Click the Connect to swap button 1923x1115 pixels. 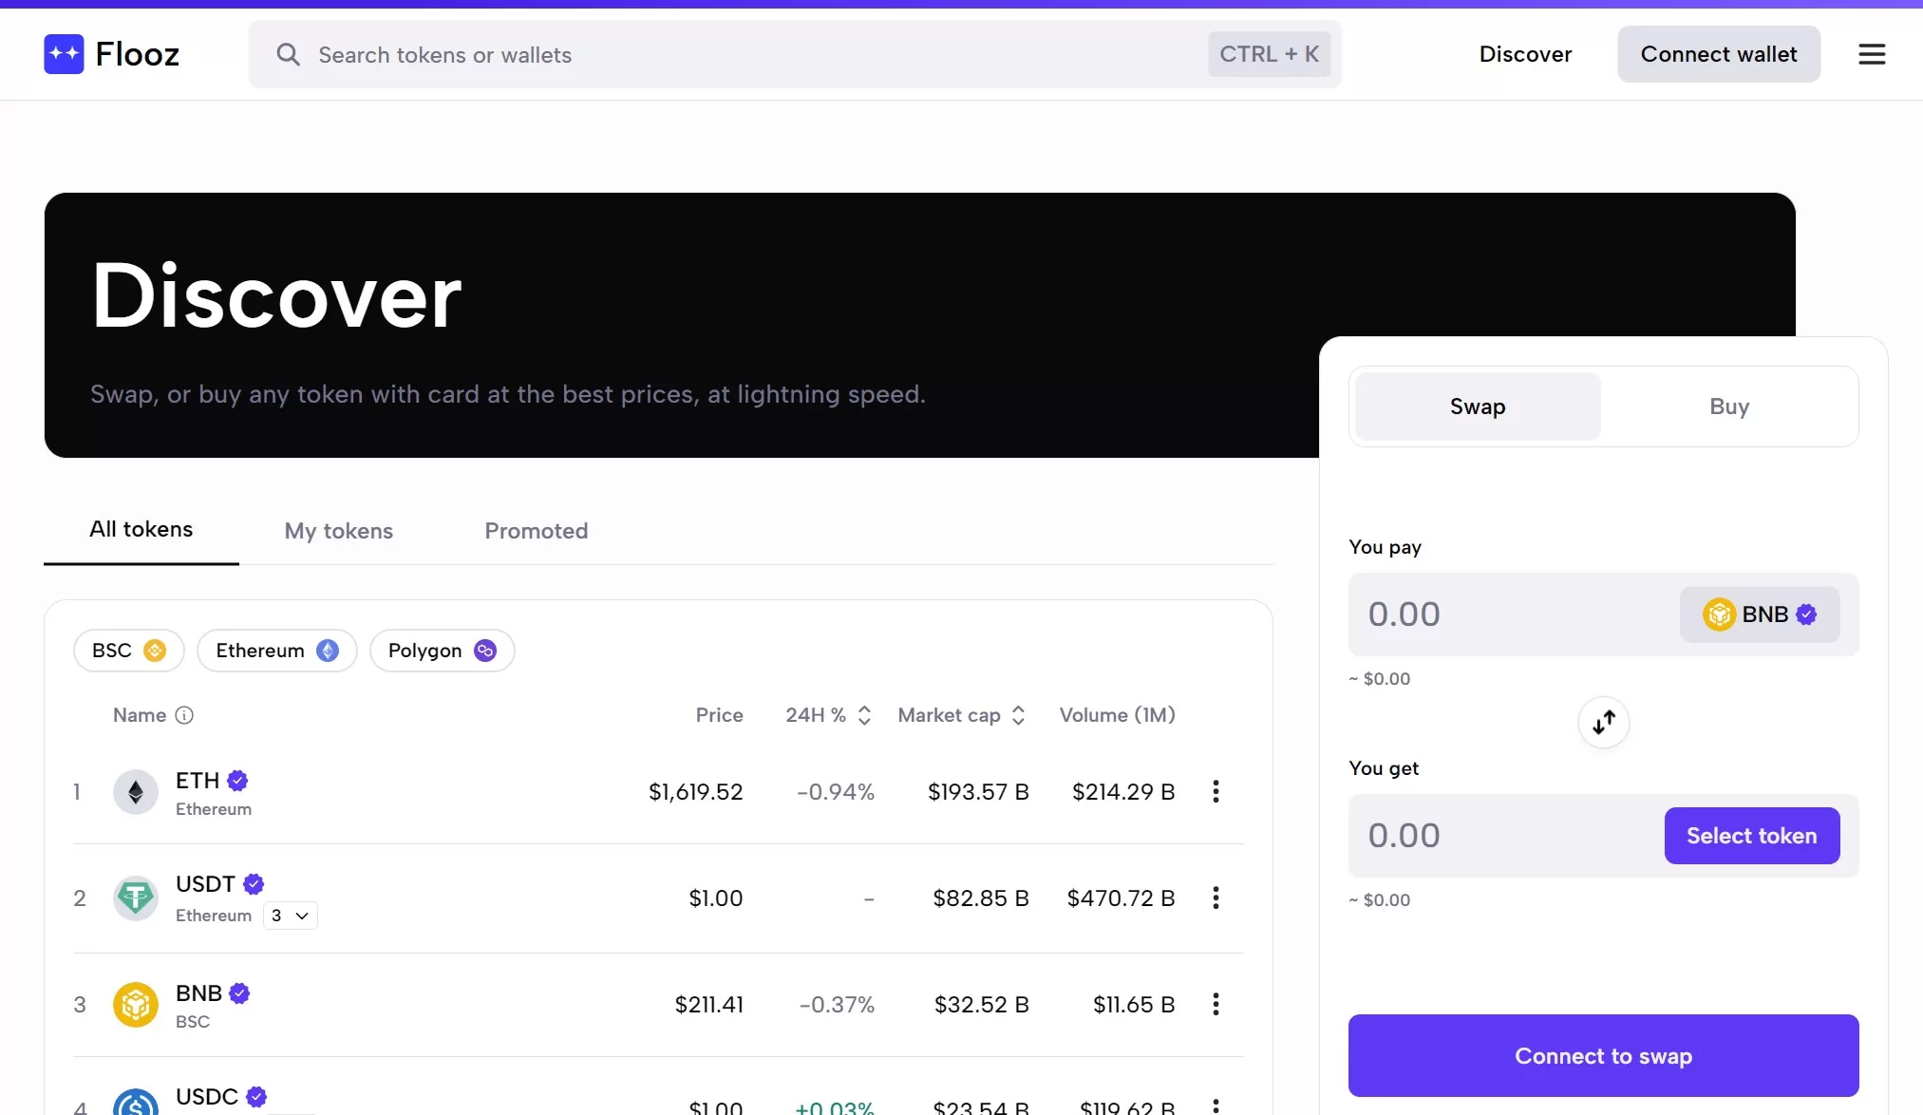1604,1056
